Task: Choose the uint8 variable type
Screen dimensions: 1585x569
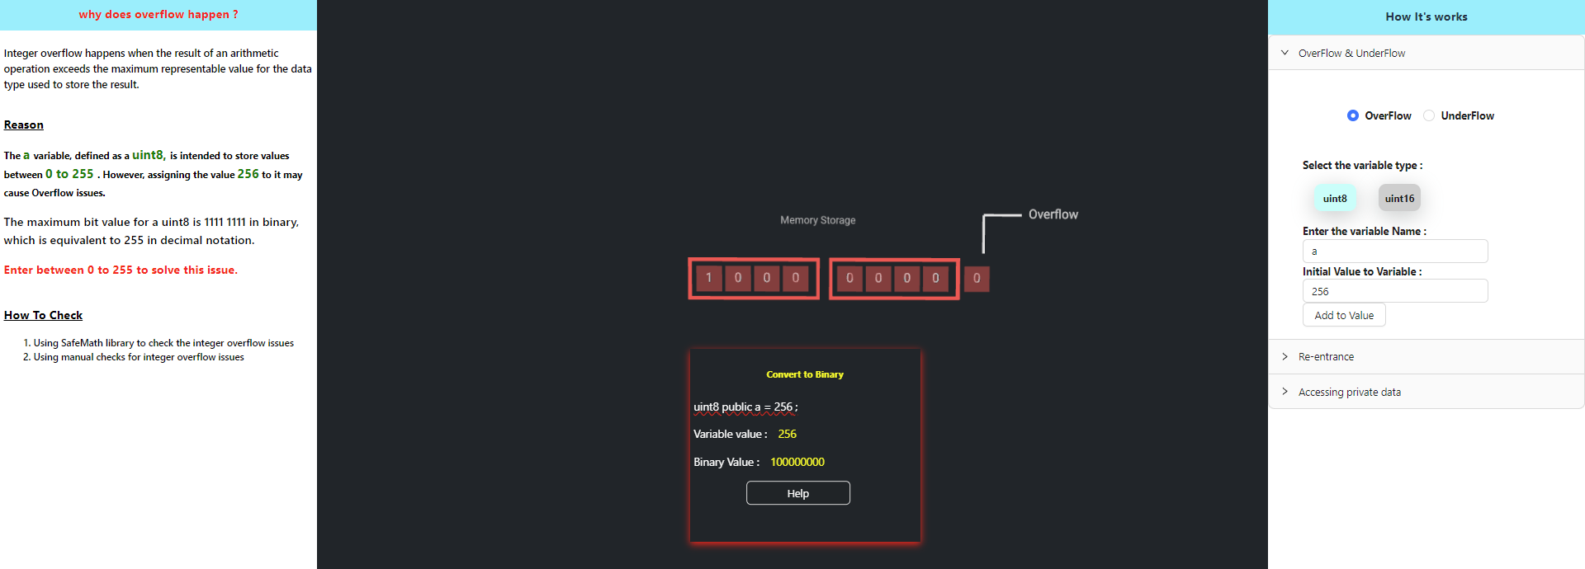Action: click(1334, 198)
